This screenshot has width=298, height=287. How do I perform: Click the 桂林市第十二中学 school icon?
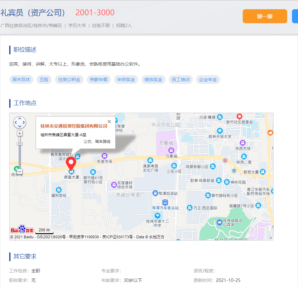point(157,216)
